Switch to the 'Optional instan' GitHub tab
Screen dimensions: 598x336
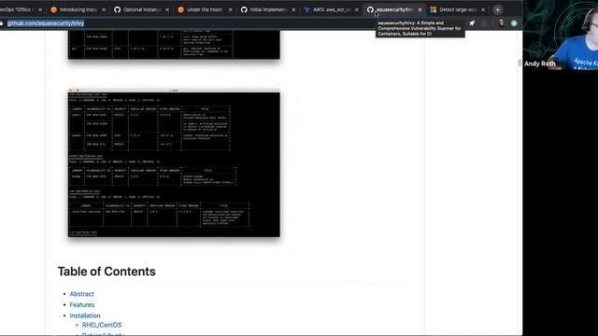[141, 9]
